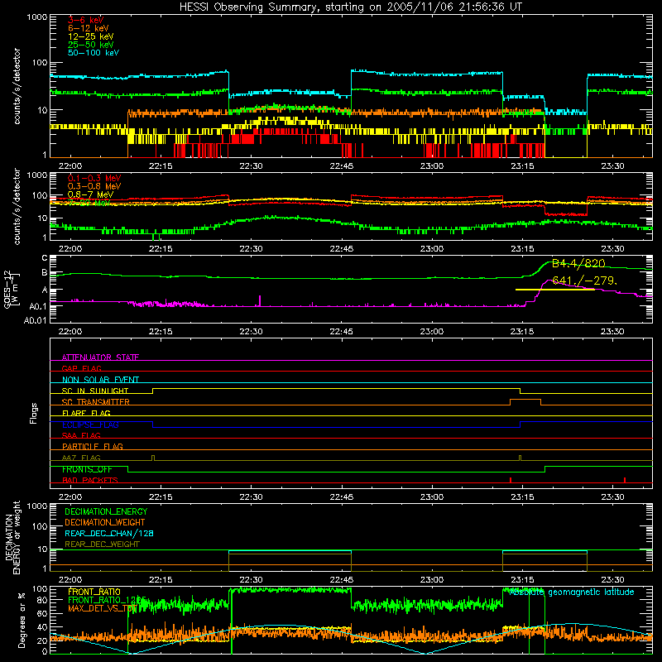
Task: Select the BAD_PACKETS flag label
Action: click(90, 480)
